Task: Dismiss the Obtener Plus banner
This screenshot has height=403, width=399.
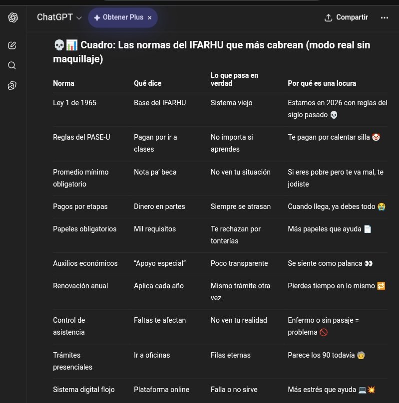Action: pyautogui.click(x=150, y=18)
